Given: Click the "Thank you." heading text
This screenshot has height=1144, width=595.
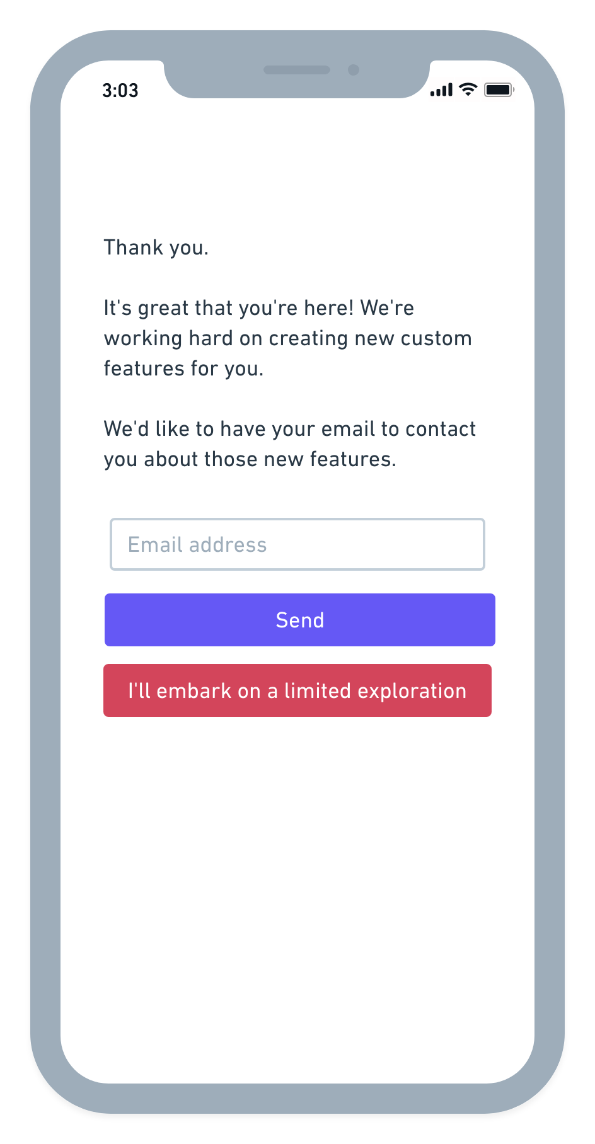Looking at the screenshot, I should pos(156,248).
